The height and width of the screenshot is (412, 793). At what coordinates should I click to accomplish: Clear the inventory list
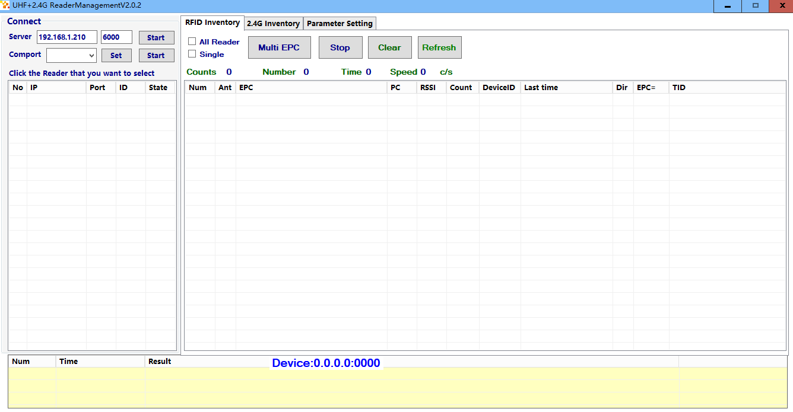click(x=389, y=47)
